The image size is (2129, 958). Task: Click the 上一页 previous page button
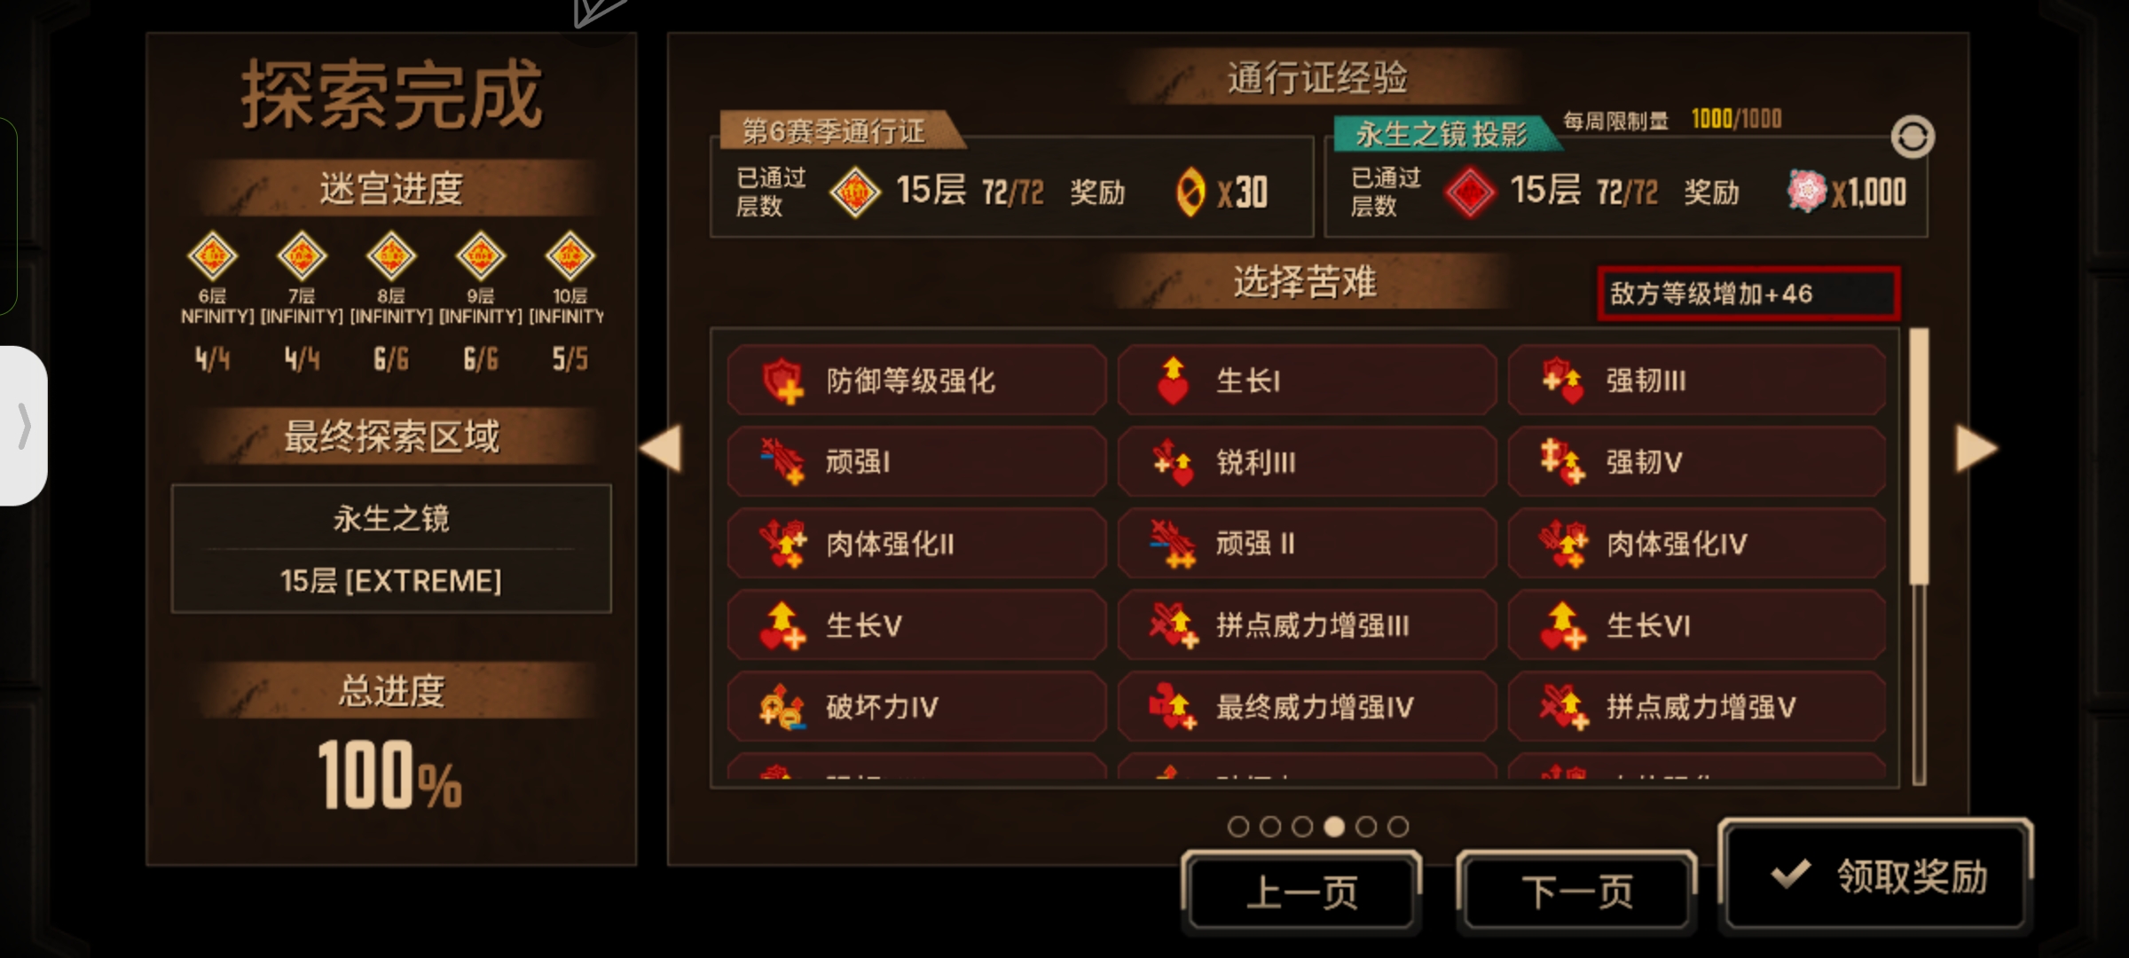pos(1301,892)
